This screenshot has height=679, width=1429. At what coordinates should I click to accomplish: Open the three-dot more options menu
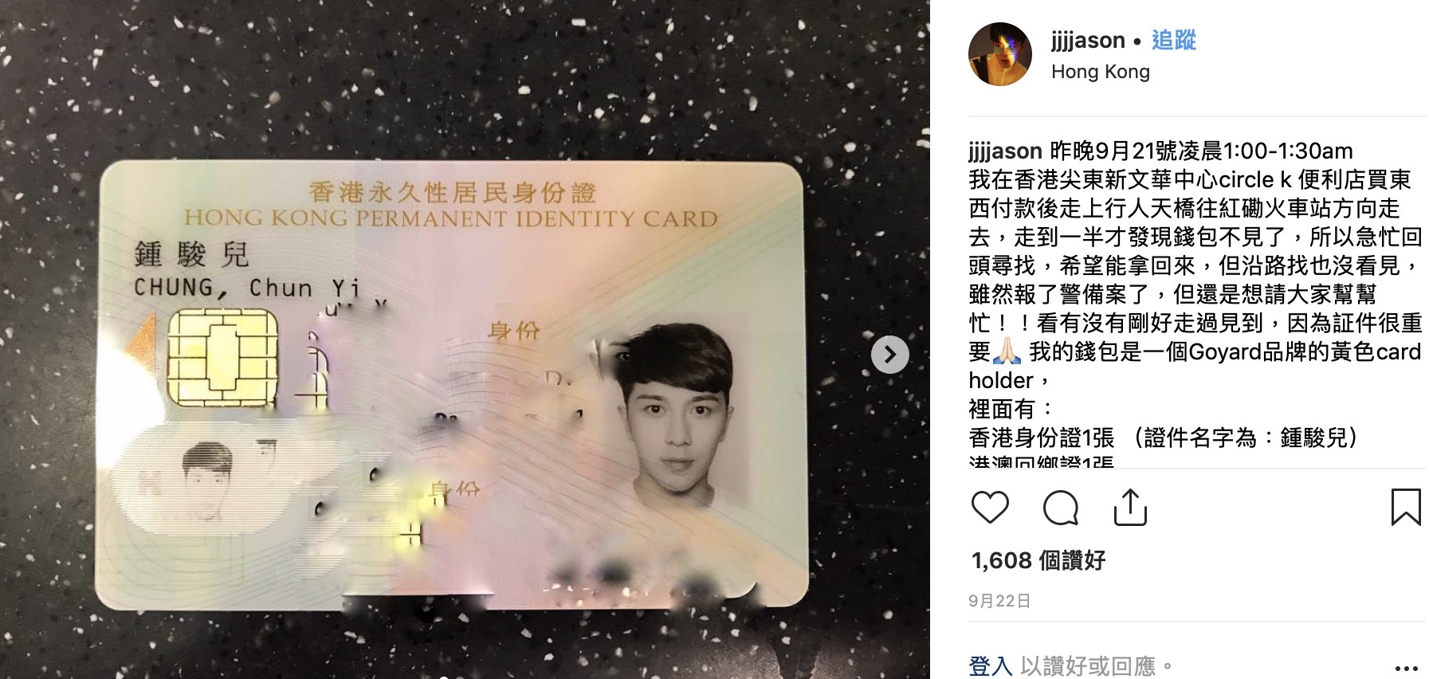point(1406,668)
